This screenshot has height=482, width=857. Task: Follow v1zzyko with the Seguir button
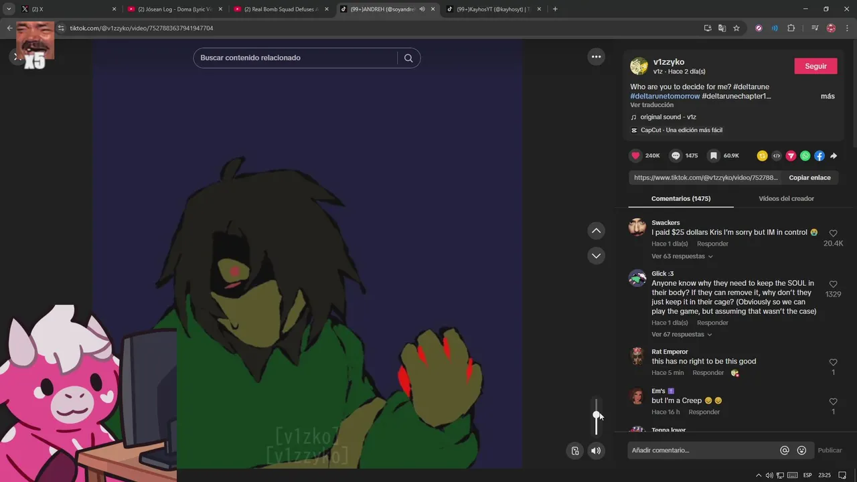(815, 66)
